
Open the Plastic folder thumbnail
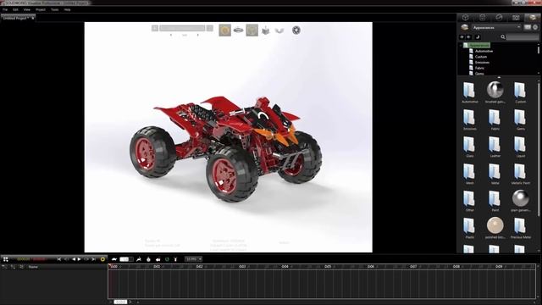tap(469, 226)
